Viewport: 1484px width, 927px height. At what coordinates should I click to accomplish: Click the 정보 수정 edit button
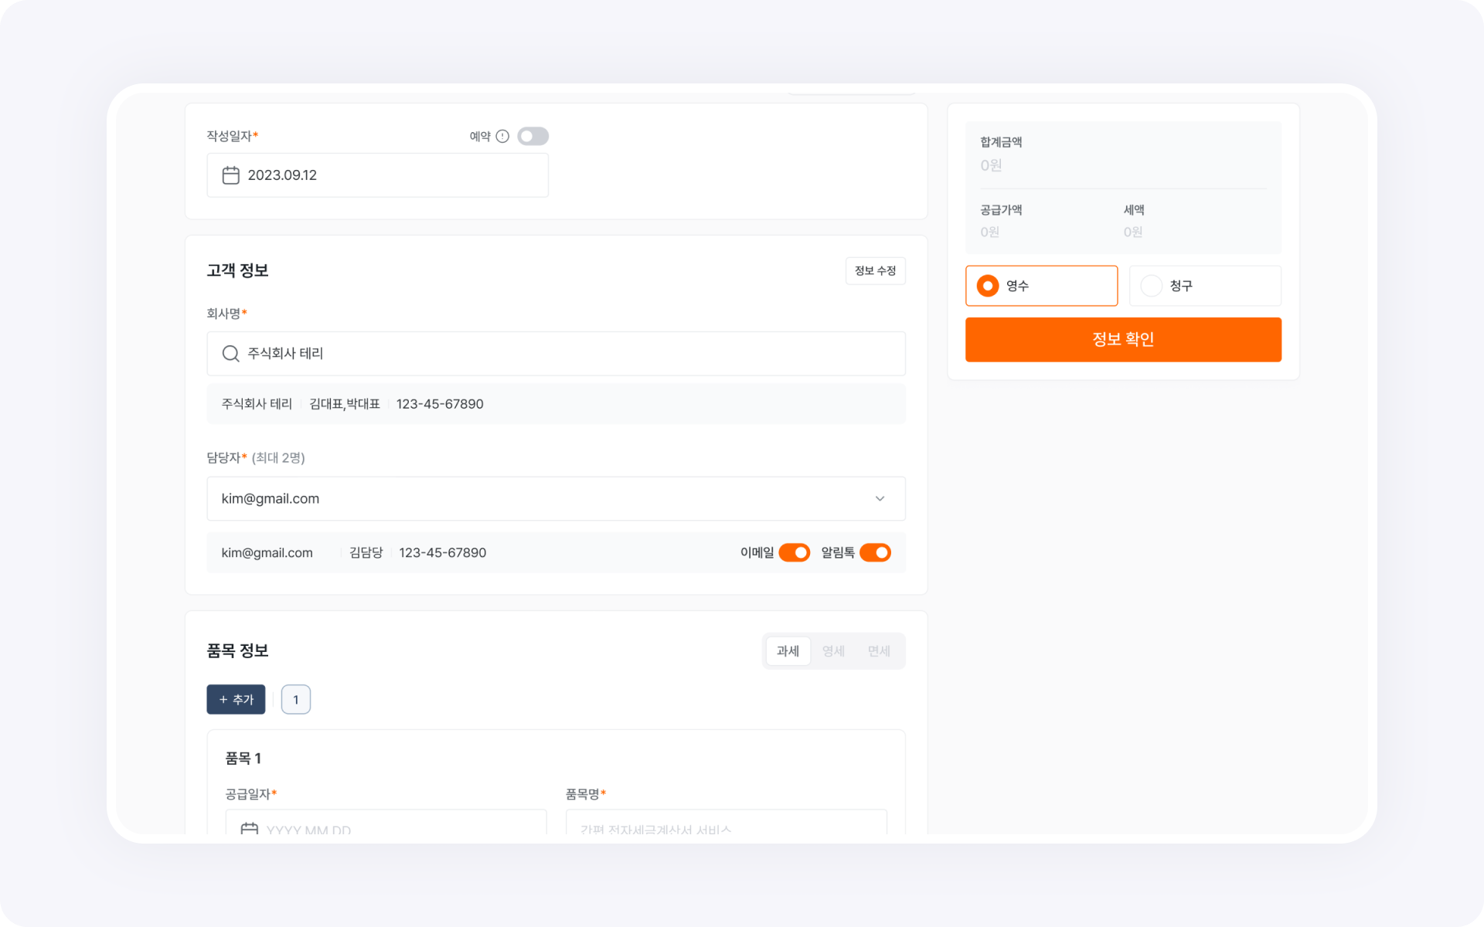point(875,270)
